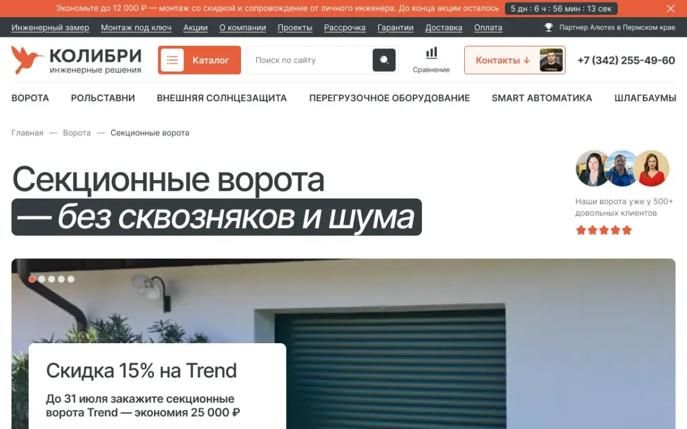
Task: Open Проекты page
Action: coord(295,28)
